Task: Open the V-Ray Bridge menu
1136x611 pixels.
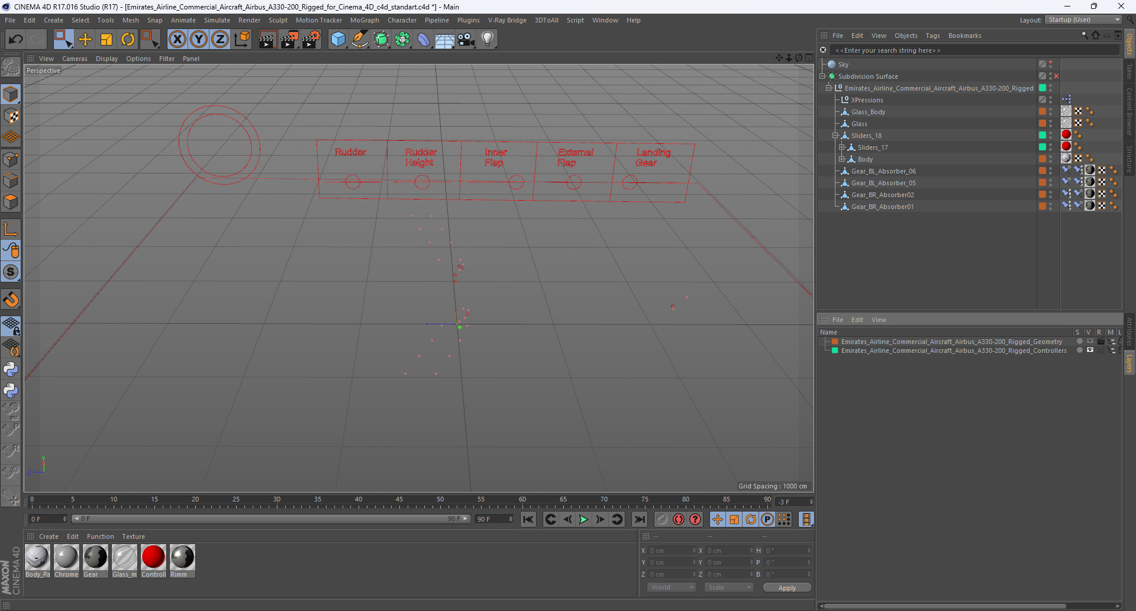Action: pyautogui.click(x=507, y=20)
